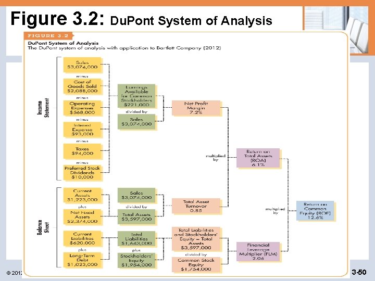The height and width of the screenshot is (281, 375).
Task: Click "Total Liabilities and Stockholders' Equity = Total Assets" box
Action: coord(196,239)
